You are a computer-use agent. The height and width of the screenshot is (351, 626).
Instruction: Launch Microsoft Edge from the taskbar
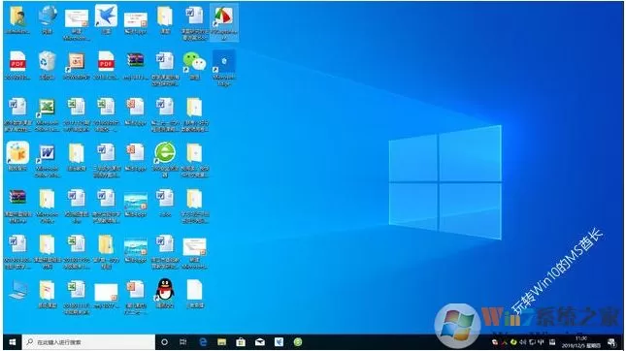click(203, 342)
